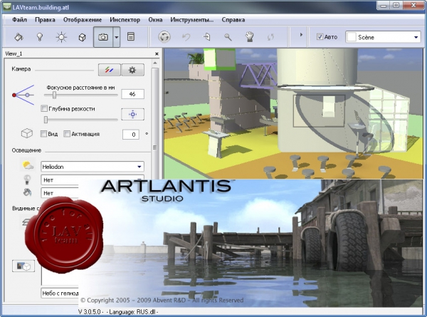The image size is (427, 317).
Task: Open the Окна menu
Action: point(155,20)
